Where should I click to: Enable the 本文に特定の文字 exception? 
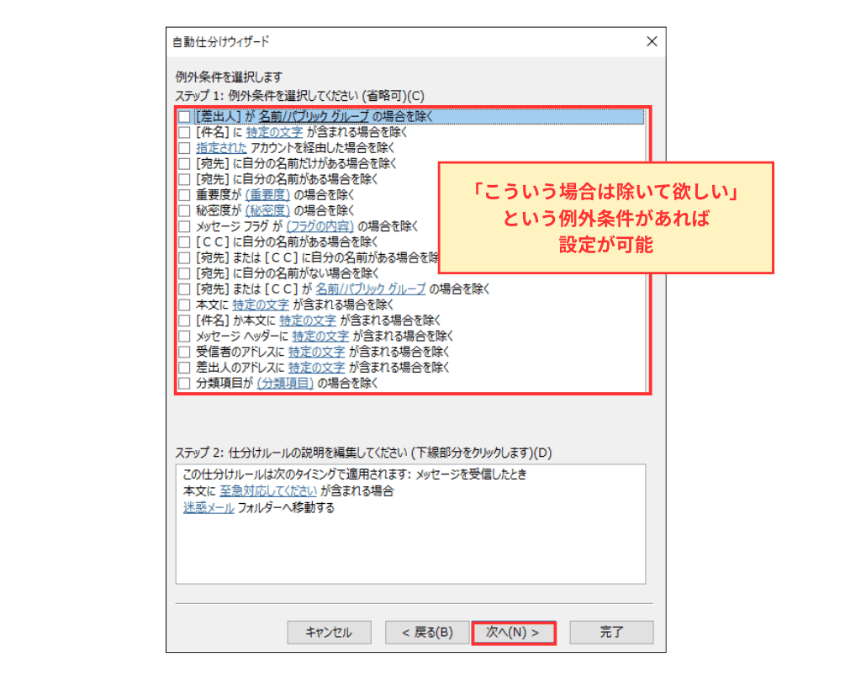click(x=183, y=305)
